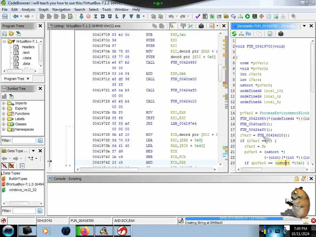
Task: Expand the Exports node
Action: coord(4,108)
